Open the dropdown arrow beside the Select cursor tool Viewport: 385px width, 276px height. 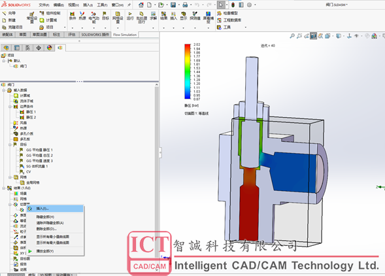pos(226,5)
